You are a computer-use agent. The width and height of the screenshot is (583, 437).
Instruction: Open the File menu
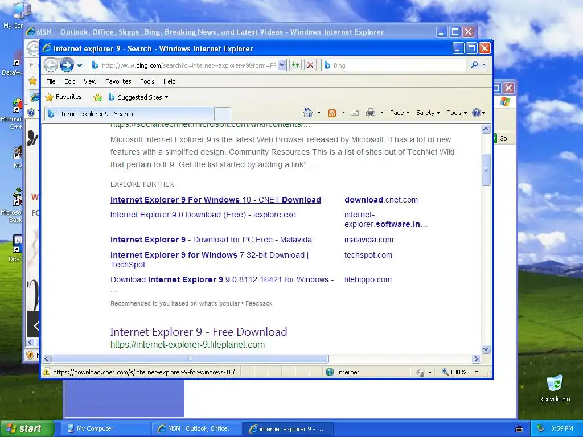pyautogui.click(x=51, y=81)
